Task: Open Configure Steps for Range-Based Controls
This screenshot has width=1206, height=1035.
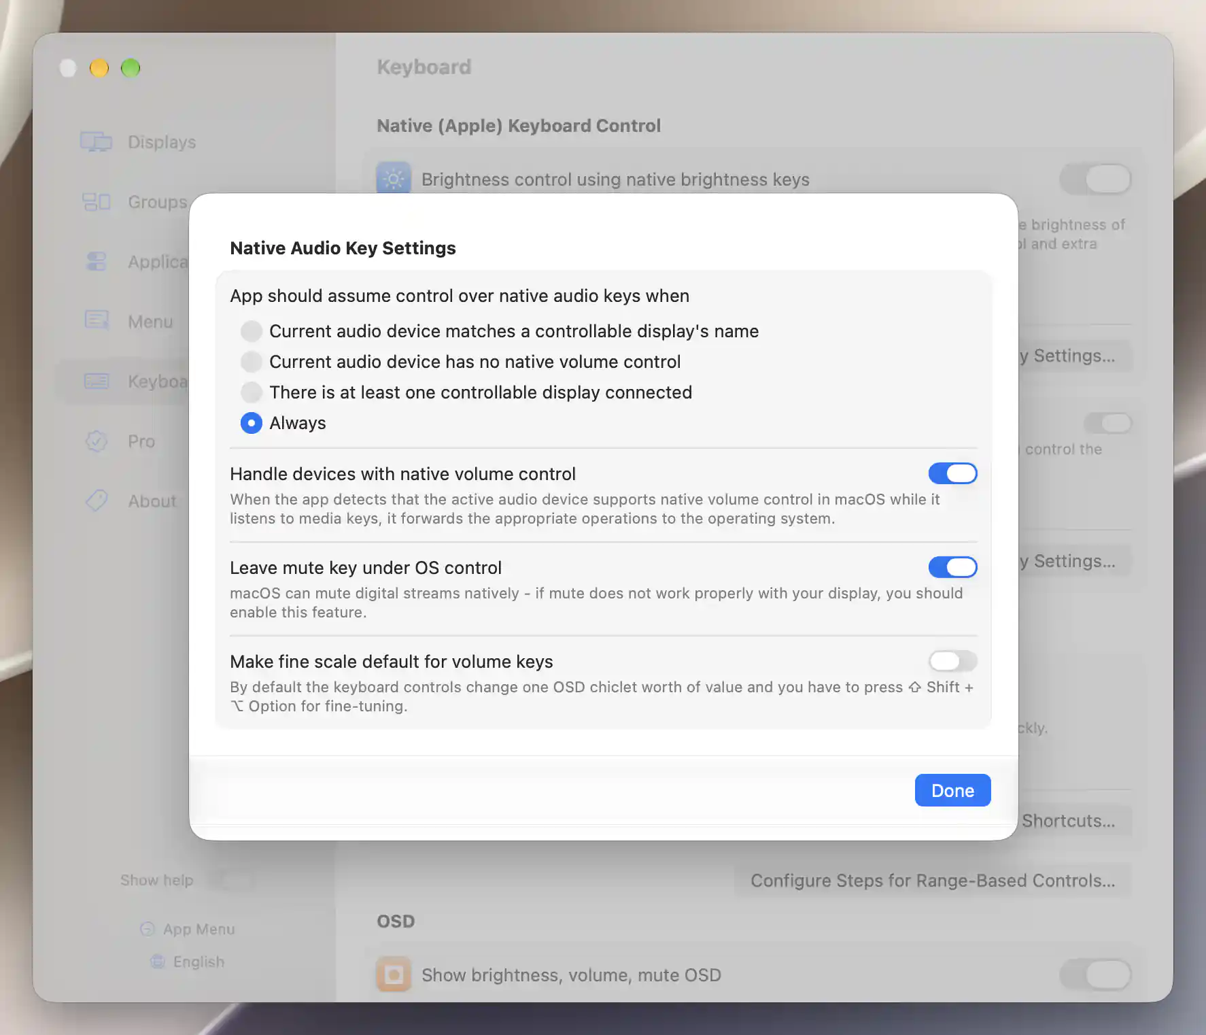Action: point(933,881)
